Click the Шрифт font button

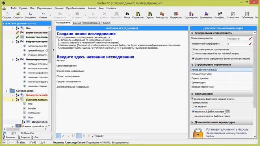point(98,136)
